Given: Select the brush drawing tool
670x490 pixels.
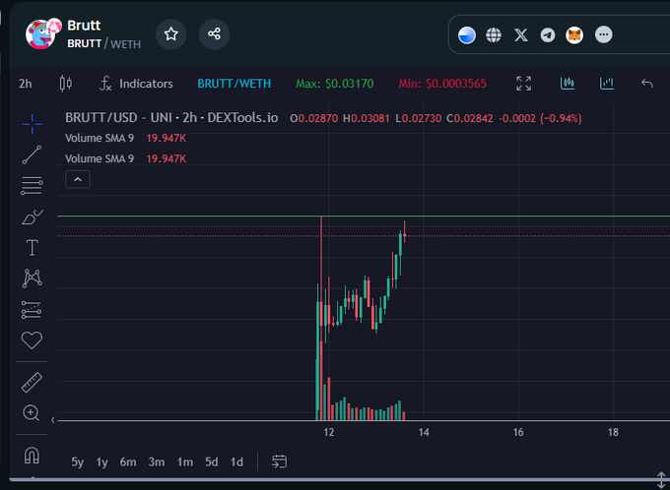Looking at the screenshot, I should (x=33, y=216).
